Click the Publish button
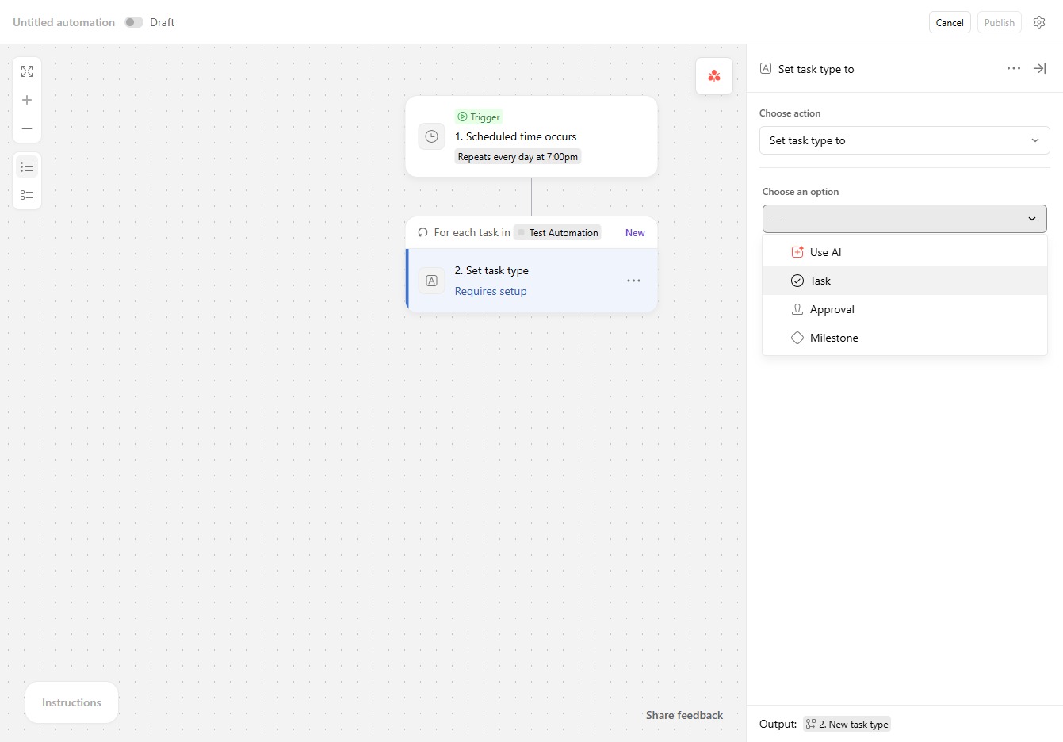The image size is (1063, 742). [x=999, y=22]
